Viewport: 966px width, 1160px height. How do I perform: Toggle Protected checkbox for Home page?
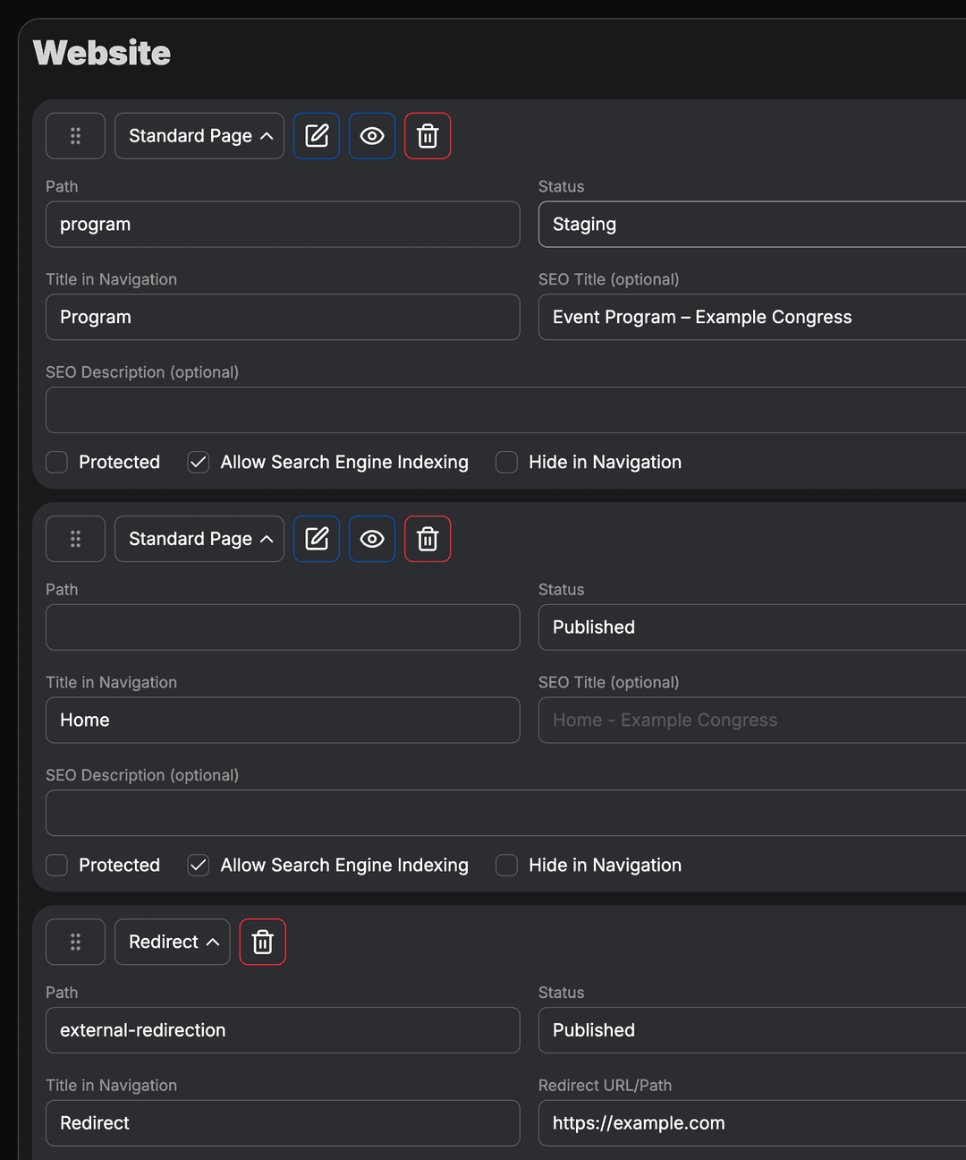coord(57,865)
